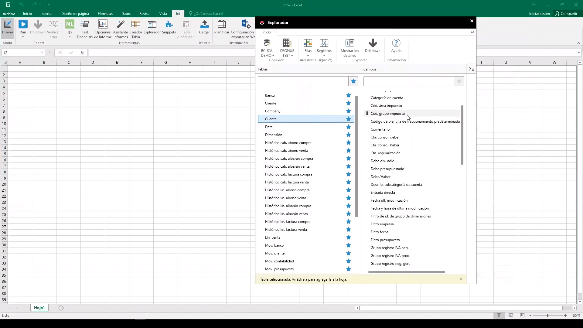Click Iniciar sesión link
583x328 pixels.
coord(539,14)
